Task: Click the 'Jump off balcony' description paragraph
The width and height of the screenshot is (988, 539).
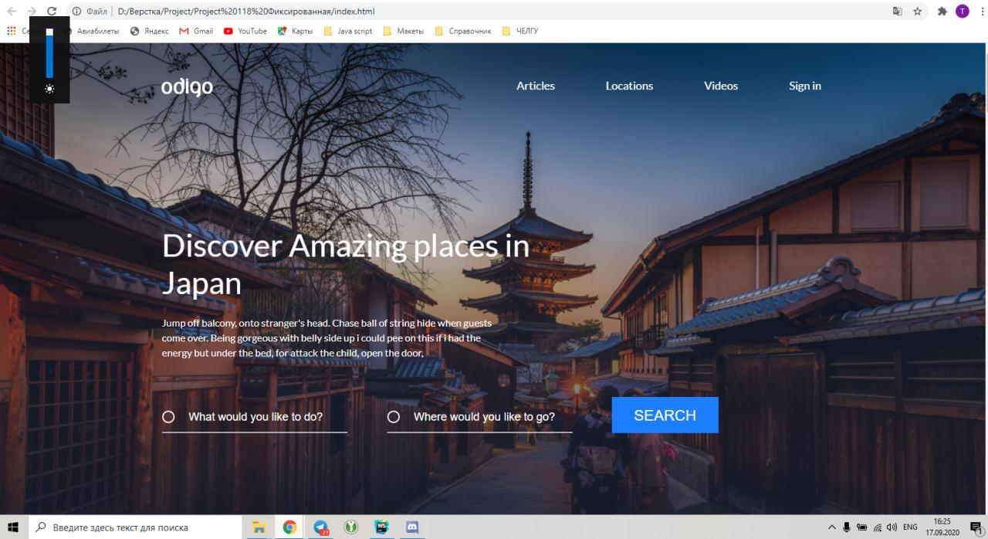Action: click(327, 337)
